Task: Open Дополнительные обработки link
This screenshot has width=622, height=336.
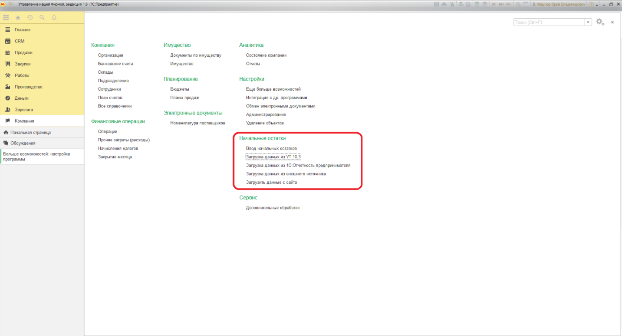Action: coord(273,208)
